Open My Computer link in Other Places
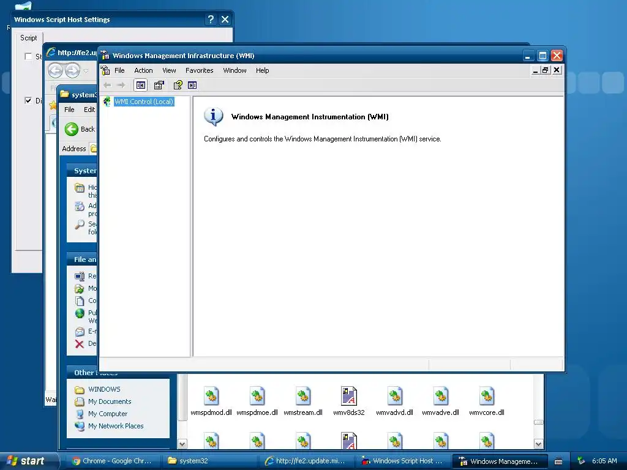The width and height of the screenshot is (627, 470). click(108, 414)
